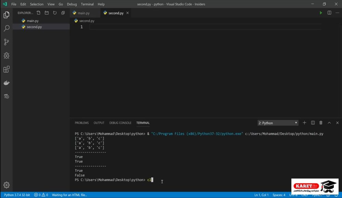
Task: Select the Terminal panel tab
Action: tap(143, 123)
